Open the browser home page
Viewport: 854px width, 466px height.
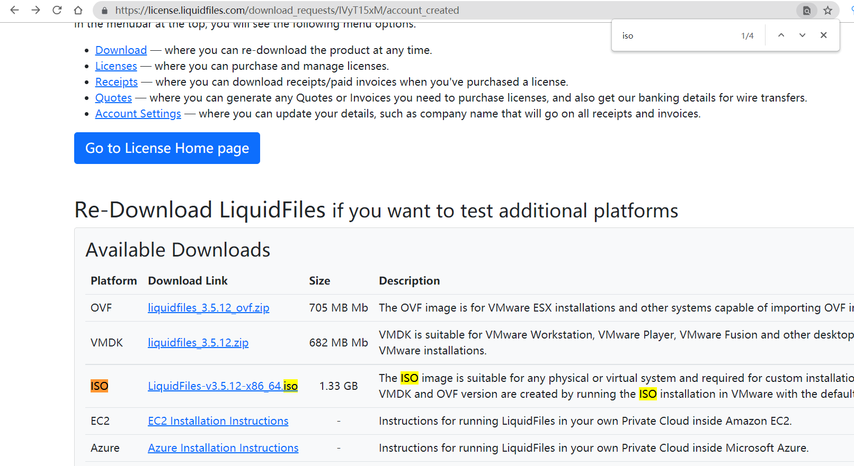pos(78,10)
